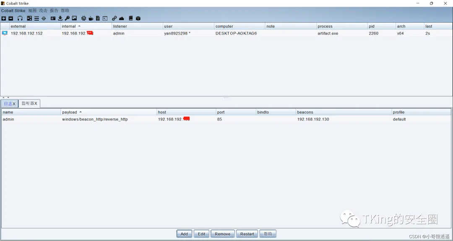Image resolution: width=453 pixels, height=241 pixels.
Task: Click user cell yan8925298 *
Action: [x=177, y=33]
